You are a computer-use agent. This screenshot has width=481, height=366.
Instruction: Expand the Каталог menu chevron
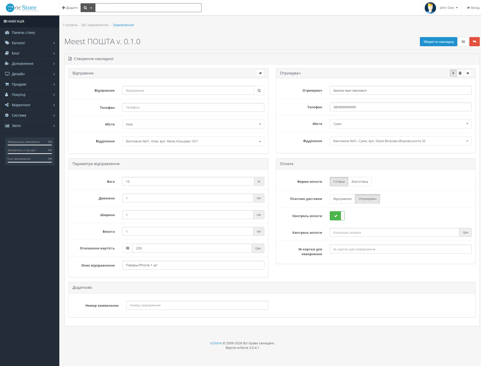coord(54,43)
